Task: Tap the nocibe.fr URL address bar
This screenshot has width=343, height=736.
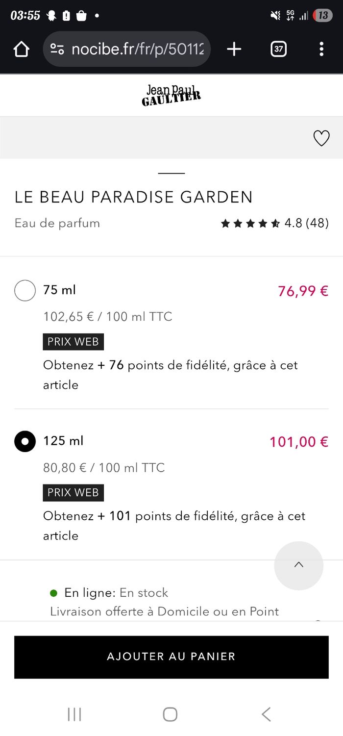Action: (137, 49)
